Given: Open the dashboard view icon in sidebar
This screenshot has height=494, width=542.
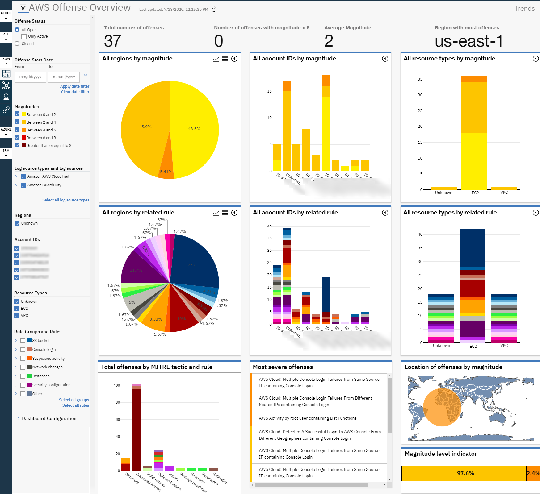Looking at the screenshot, I should (x=6, y=74).
